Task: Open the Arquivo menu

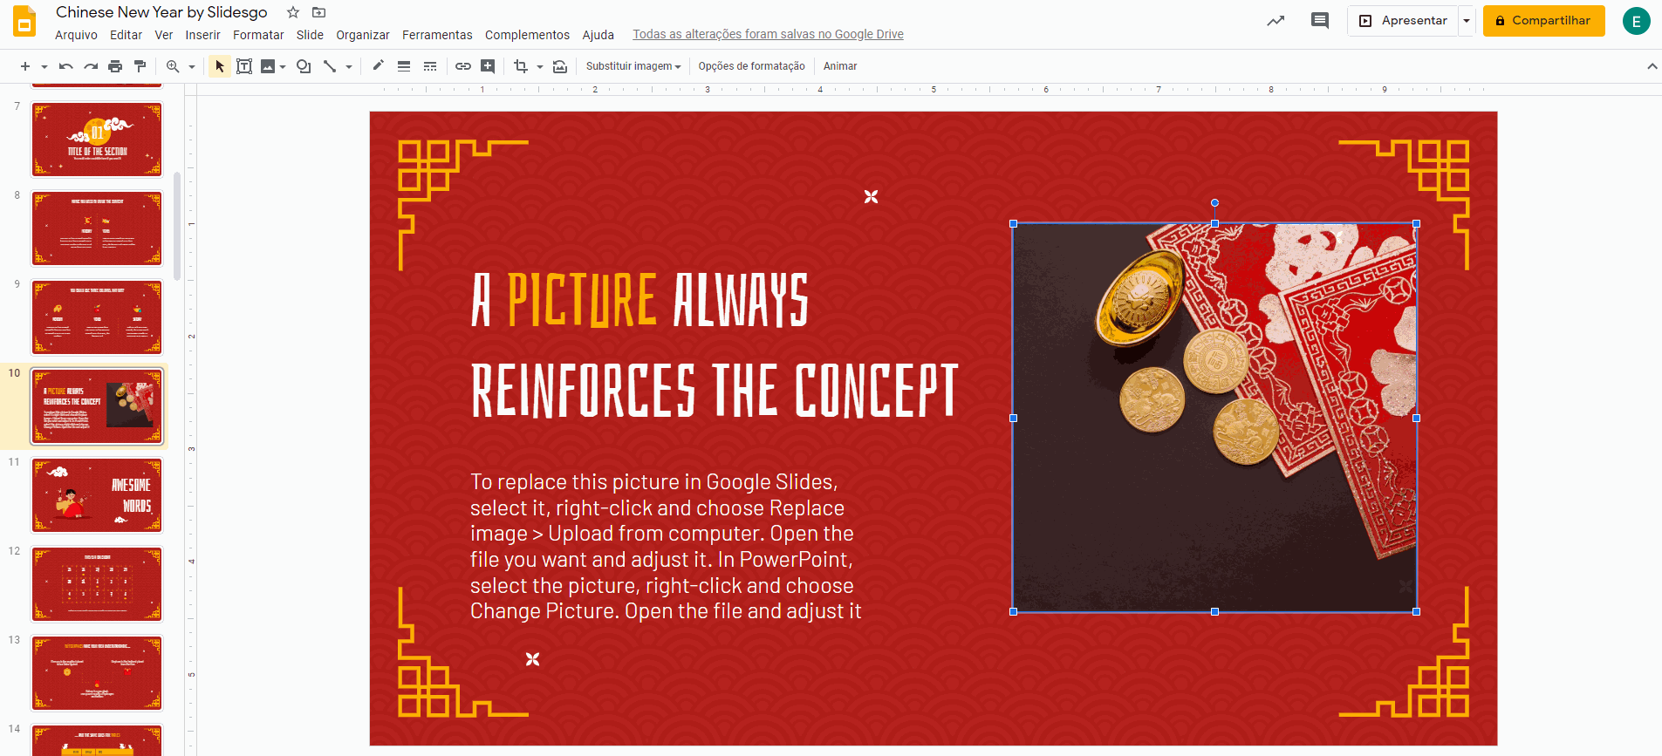Action: [76, 35]
